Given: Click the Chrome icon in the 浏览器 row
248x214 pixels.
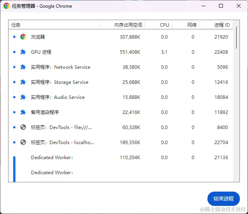Looking at the screenshot, I should [x=23, y=37].
